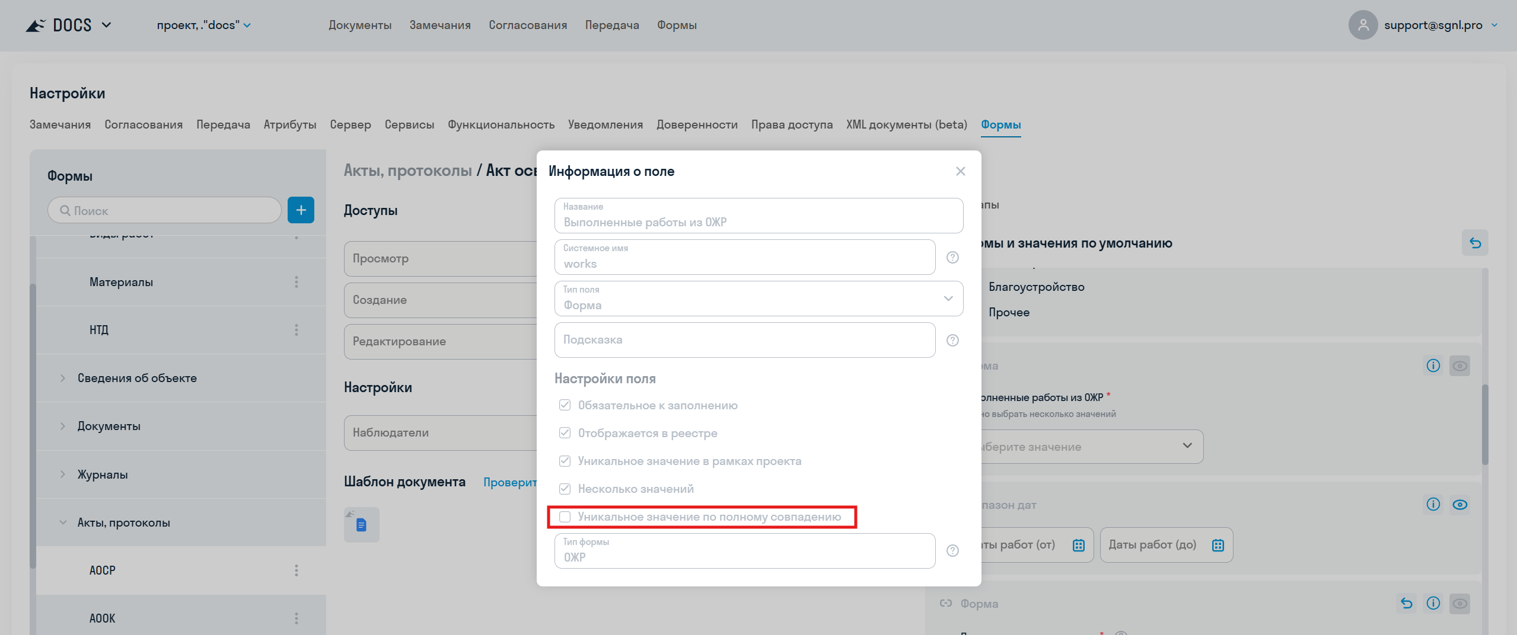Image resolution: width=1517 pixels, height=635 pixels.
Task: Toggle Отображается в реестре checkbox
Action: (565, 433)
